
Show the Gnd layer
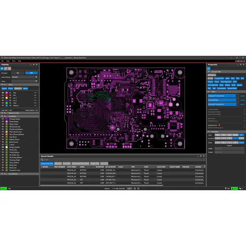pyautogui.click(x=3, y=103)
